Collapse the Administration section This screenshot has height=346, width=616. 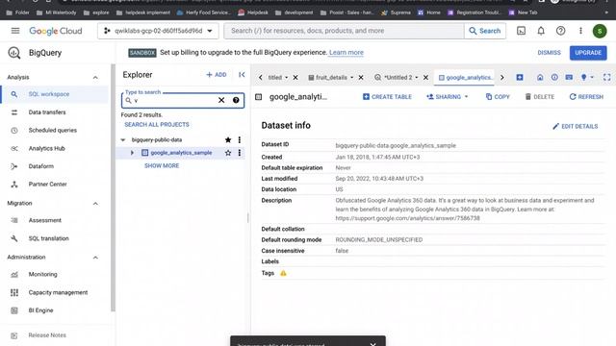click(x=95, y=258)
